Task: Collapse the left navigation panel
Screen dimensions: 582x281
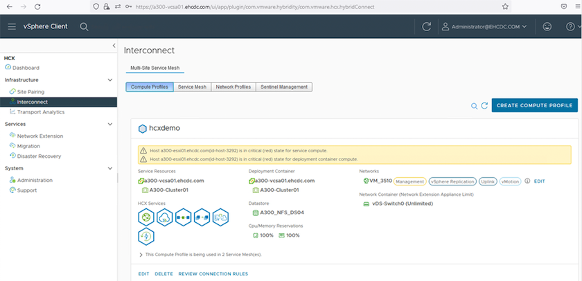Action: click(114, 45)
